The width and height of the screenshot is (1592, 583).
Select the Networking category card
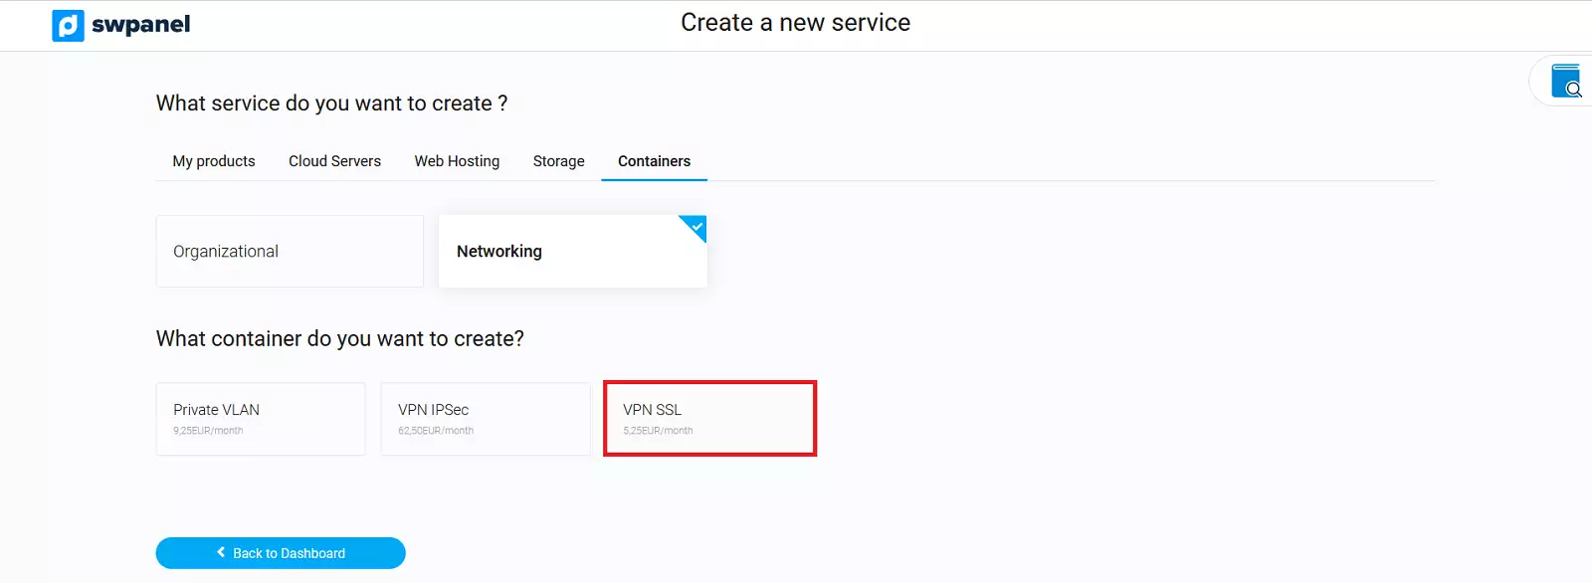(x=572, y=252)
